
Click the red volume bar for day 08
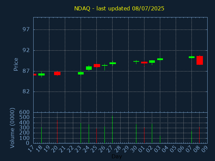[x=199, y=135]
